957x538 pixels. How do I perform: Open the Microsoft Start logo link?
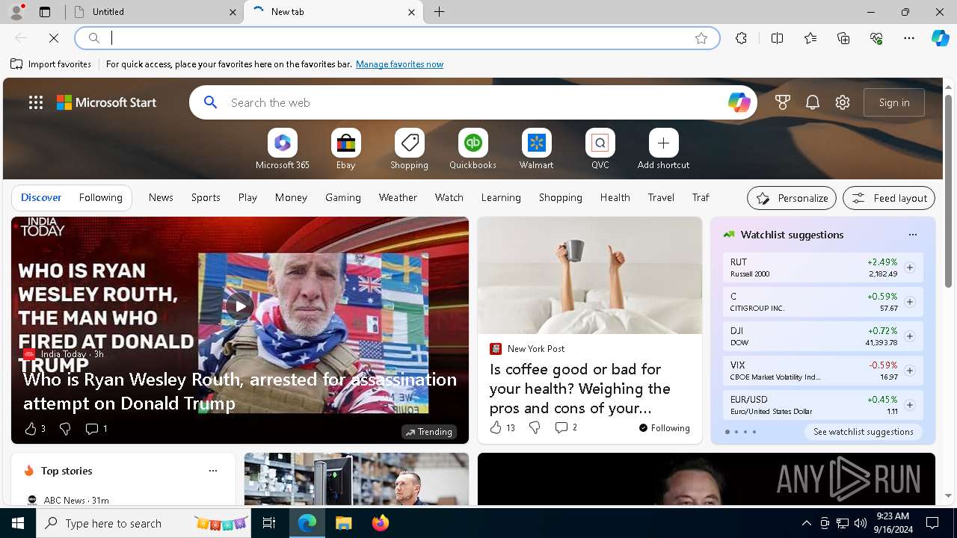106,102
